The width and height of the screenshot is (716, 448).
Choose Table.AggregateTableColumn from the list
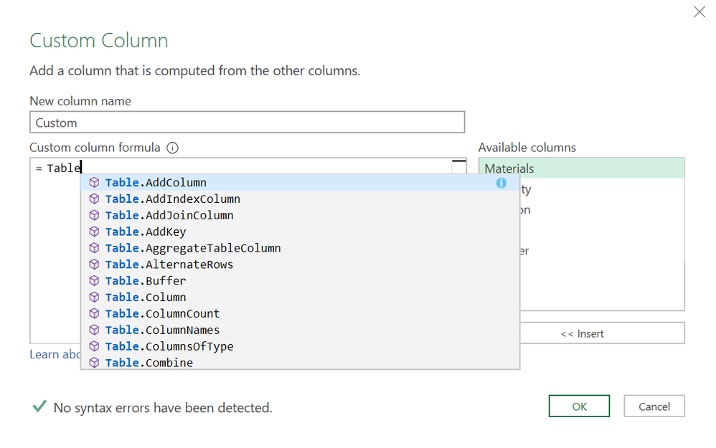(x=300, y=248)
